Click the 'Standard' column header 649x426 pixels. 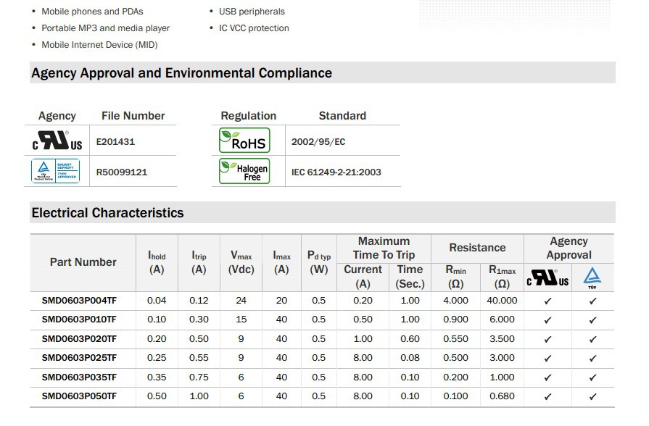tap(342, 116)
